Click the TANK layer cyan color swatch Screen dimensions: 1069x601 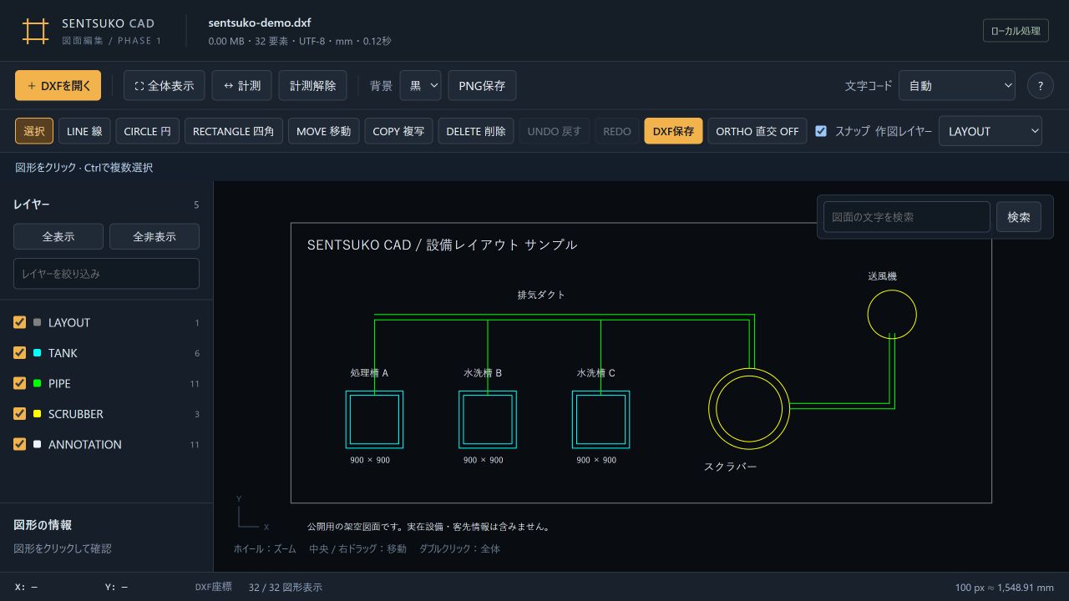tap(37, 353)
